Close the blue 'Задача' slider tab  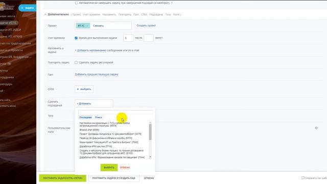22,8
